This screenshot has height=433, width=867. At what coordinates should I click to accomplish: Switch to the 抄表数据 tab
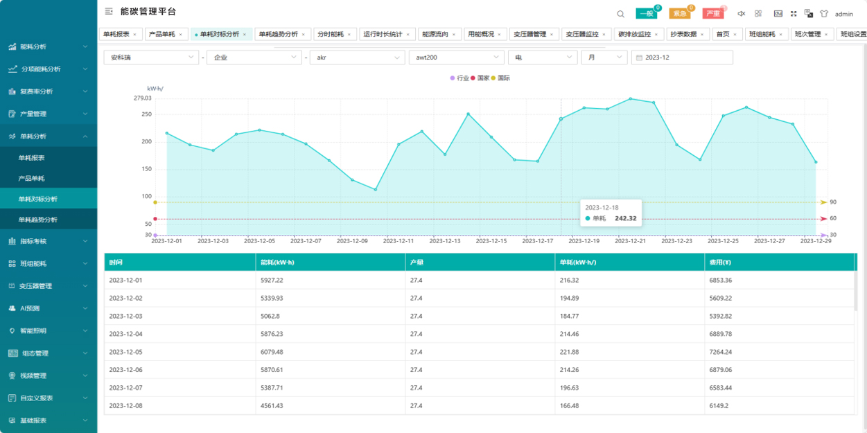coord(688,34)
